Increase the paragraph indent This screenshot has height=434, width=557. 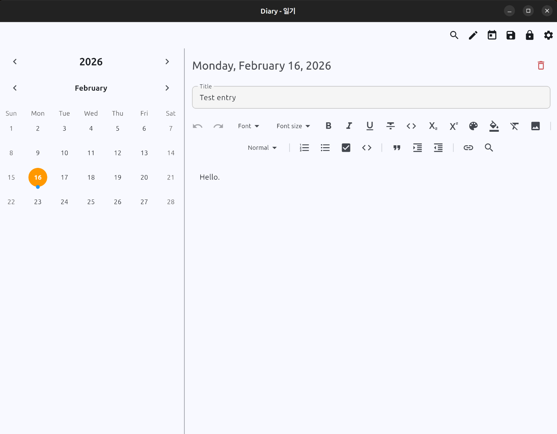click(417, 148)
